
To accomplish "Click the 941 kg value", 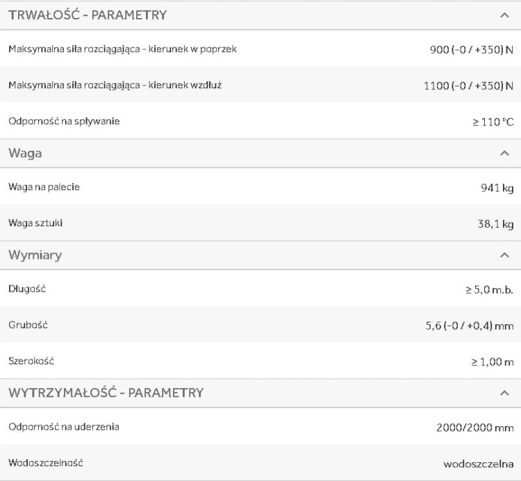I will 497,188.
